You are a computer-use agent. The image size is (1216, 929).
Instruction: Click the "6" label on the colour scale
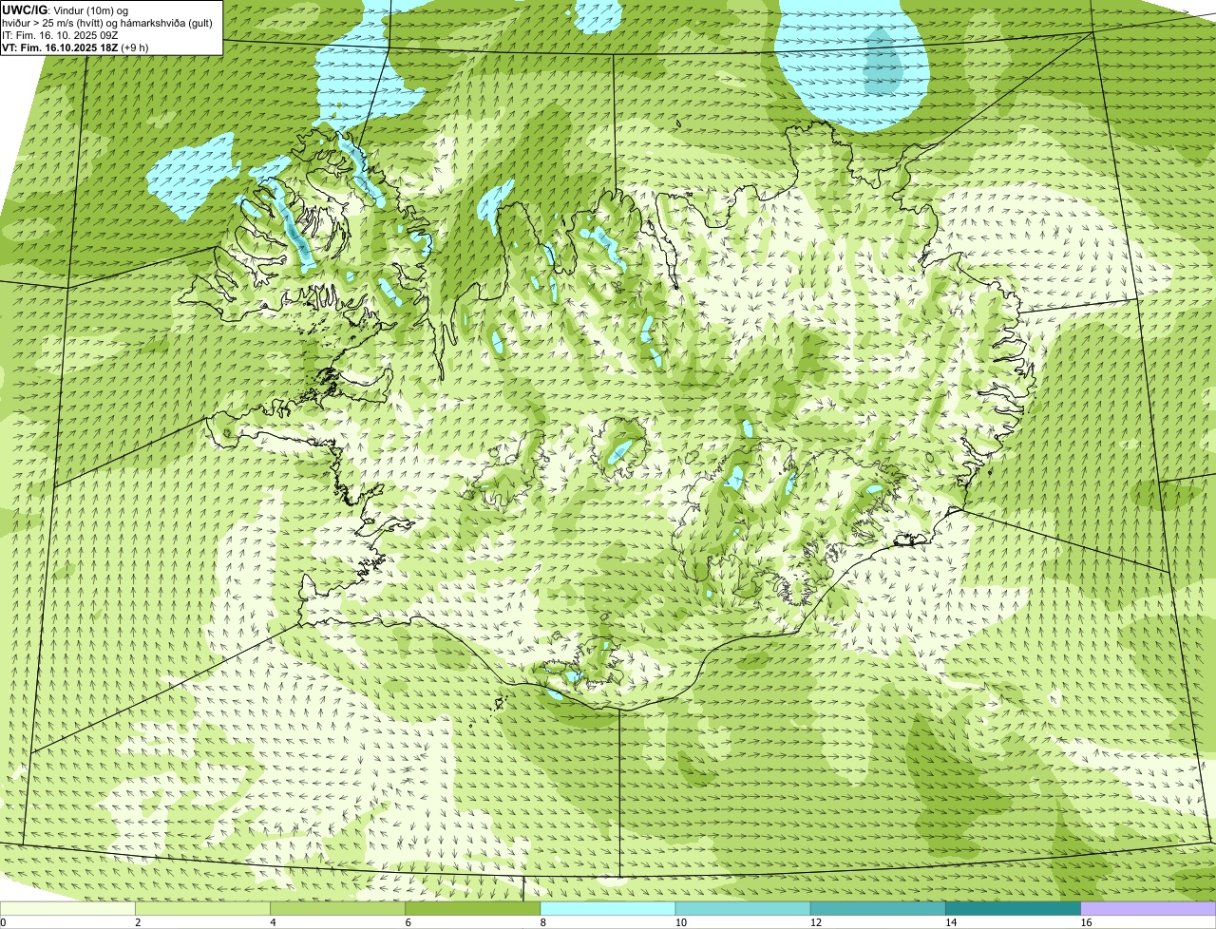tap(408, 922)
